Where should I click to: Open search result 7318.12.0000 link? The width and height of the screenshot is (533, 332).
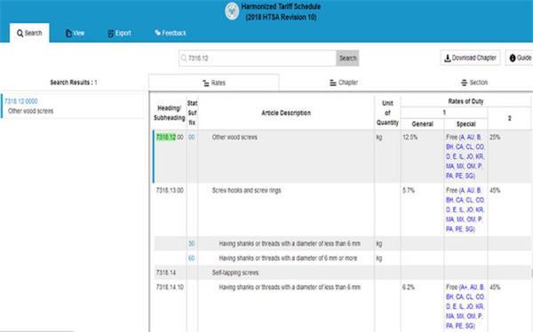point(21,101)
